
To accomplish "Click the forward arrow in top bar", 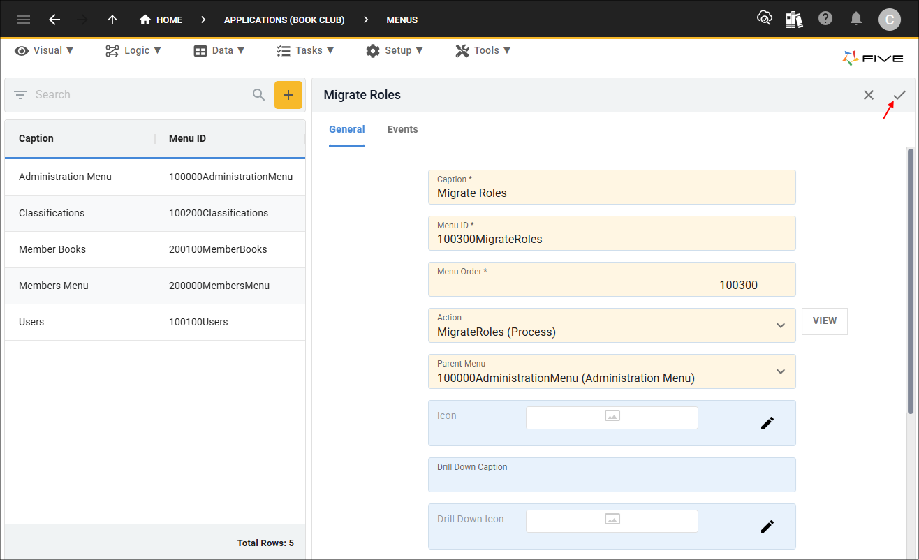I will [83, 20].
